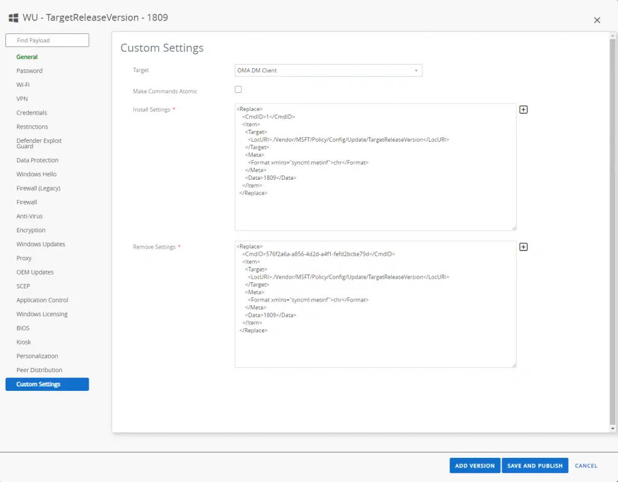Close the profile dialog with the X

[x=597, y=20]
